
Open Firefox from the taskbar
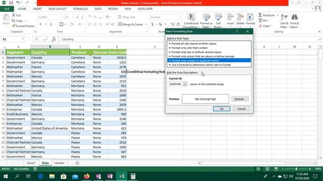coord(87,176)
